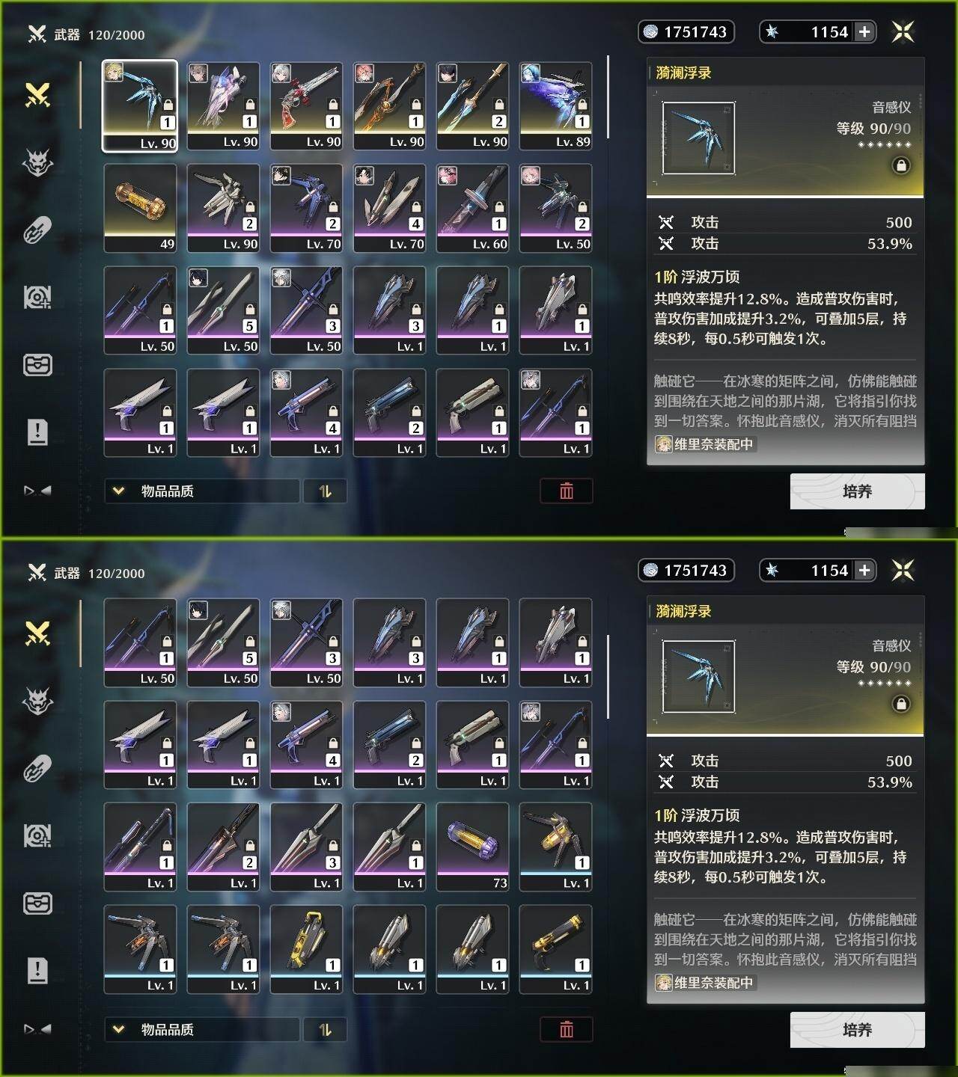The height and width of the screenshot is (1077, 958).
Task: Toggle the sort direction button in bottom panel
Action: coord(325,1030)
